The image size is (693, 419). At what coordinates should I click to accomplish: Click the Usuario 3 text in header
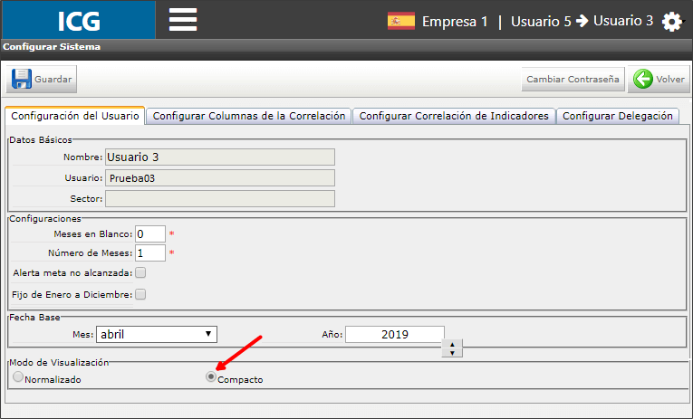pyautogui.click(x=623, y=21)
